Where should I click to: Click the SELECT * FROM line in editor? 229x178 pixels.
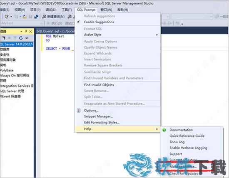58,49
